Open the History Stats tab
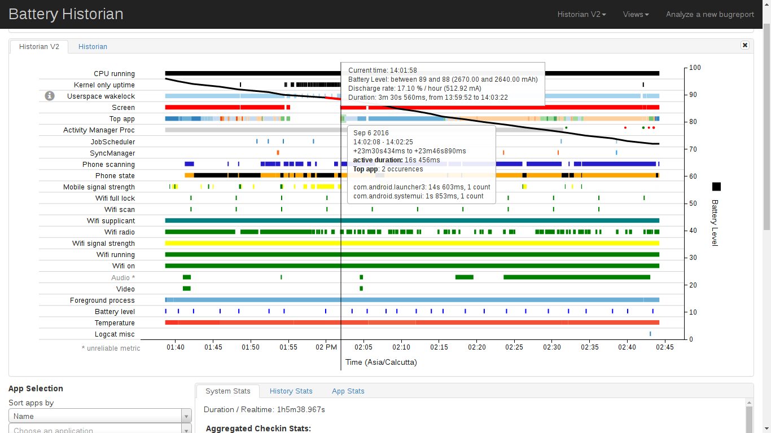Image resolution: width=771 pixels, height=433 pixels. coord(291,391)
